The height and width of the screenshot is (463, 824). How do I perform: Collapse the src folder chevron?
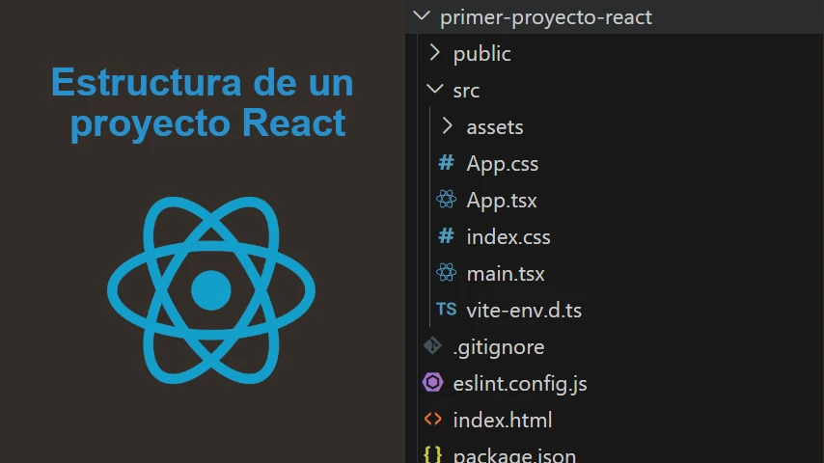click(434, 89)
